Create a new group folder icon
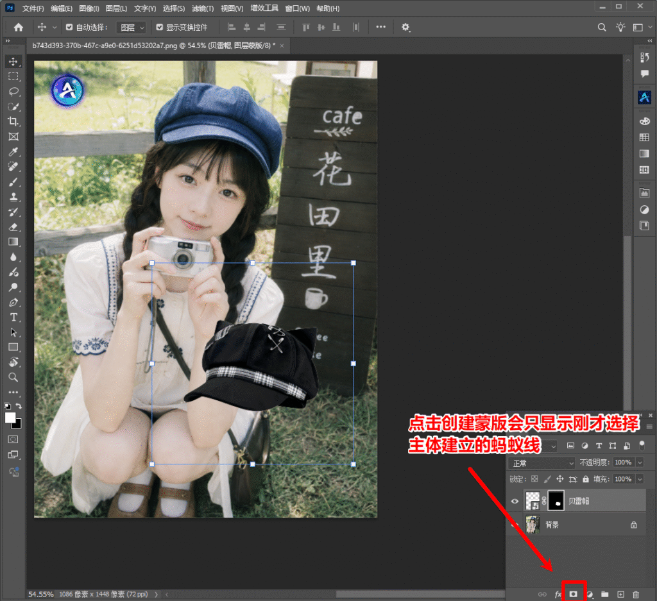 tap(604, 595)
